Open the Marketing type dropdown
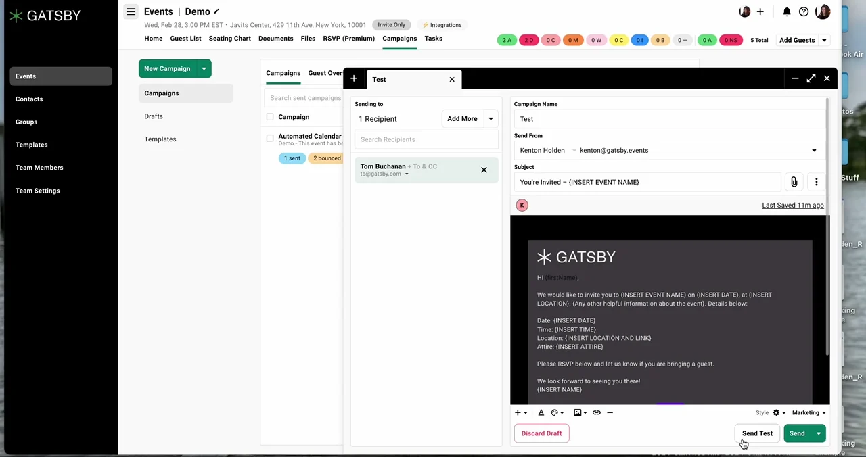 click(808, 412)
